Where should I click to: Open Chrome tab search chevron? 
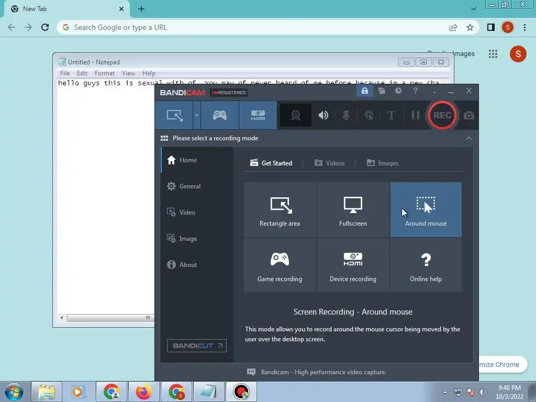[x=473, y=9]
